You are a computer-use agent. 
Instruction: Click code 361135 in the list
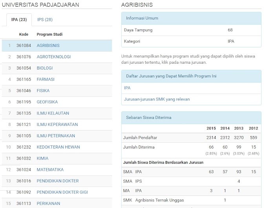point(24,113)
